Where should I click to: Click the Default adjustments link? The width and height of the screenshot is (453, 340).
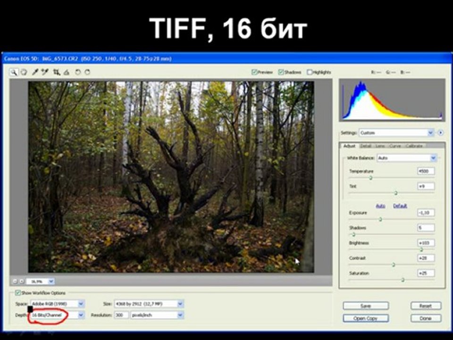pos(400,206)
